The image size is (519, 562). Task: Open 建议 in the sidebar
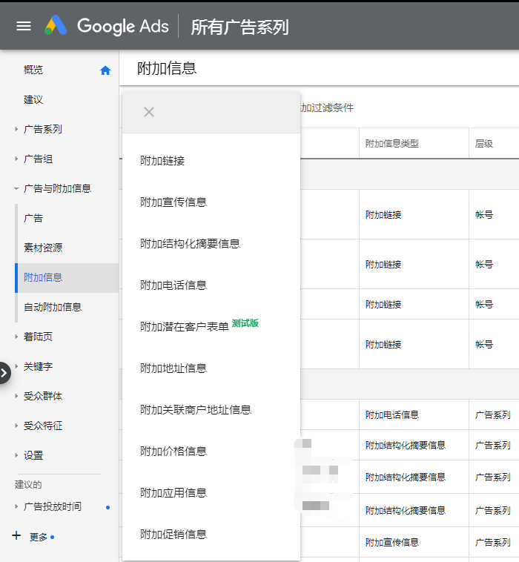pos(33,99)
